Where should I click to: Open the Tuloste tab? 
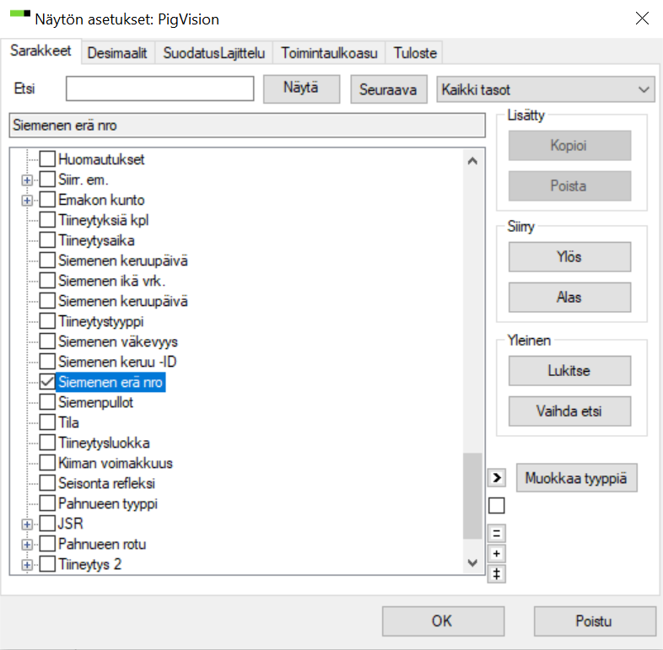(415, 53)
